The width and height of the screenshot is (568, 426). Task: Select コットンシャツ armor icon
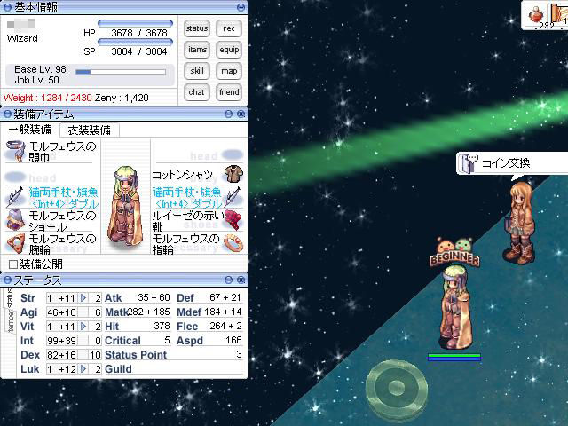[x=233, y=174]
